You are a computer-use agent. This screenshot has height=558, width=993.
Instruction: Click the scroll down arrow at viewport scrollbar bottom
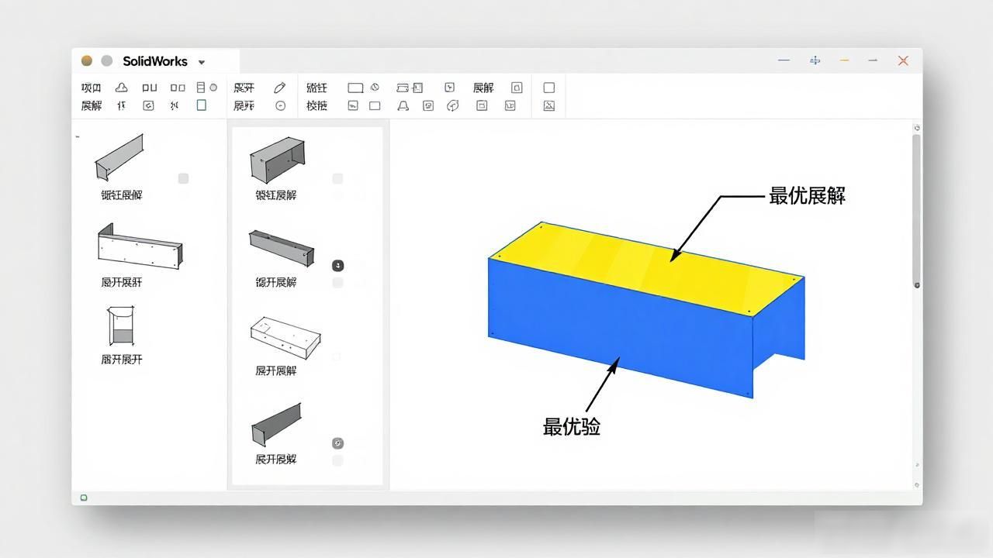tap(916, 484)
